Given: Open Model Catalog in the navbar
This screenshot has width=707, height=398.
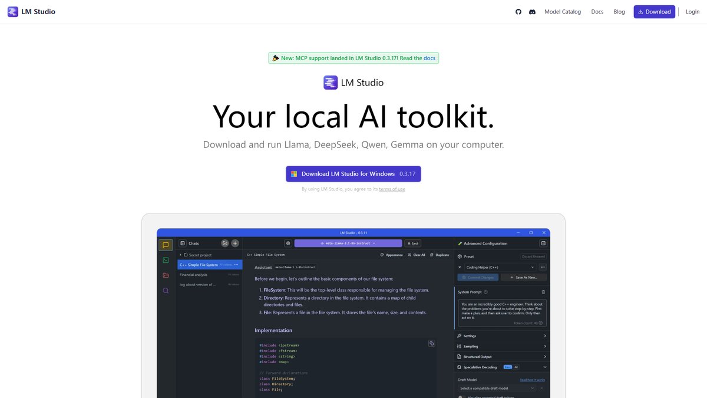Looking at the screenshot, I should tap(563, 12).
